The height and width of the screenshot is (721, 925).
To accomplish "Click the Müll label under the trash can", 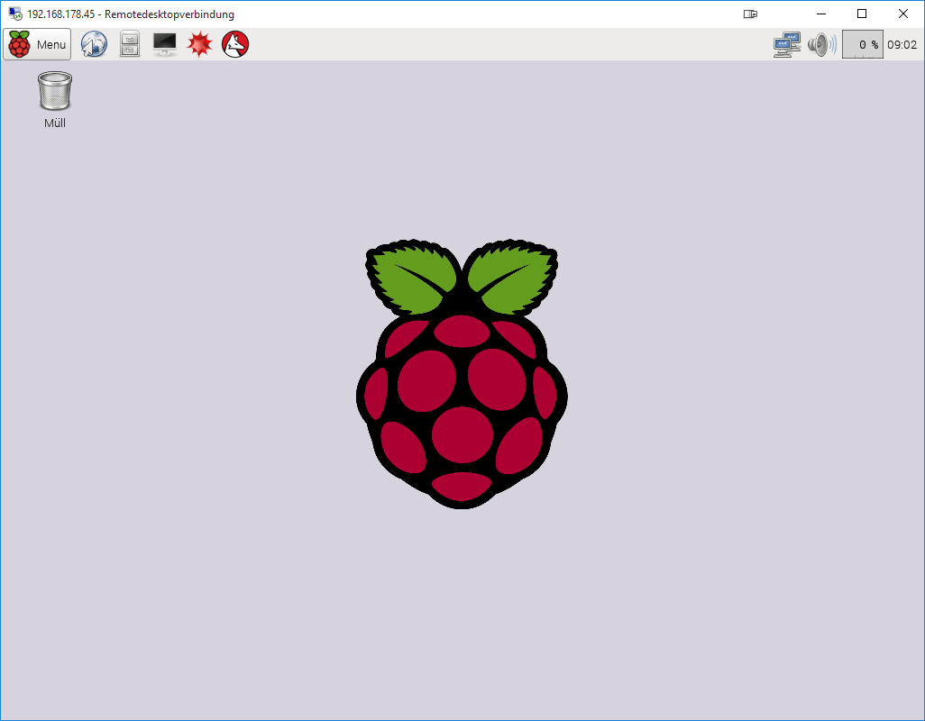I will click(55, 123).
